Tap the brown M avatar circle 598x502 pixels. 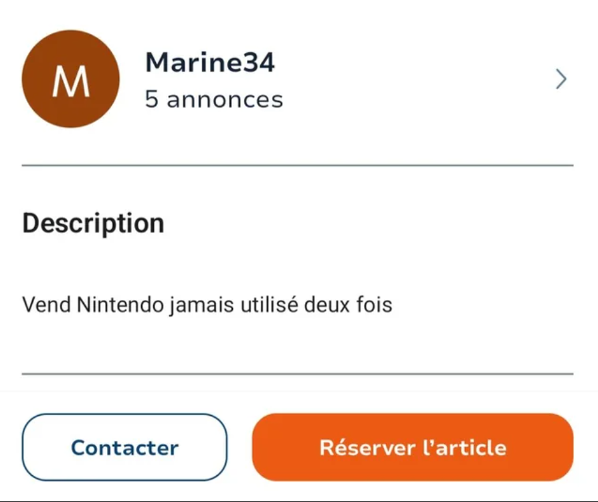[x=71, y=79]
